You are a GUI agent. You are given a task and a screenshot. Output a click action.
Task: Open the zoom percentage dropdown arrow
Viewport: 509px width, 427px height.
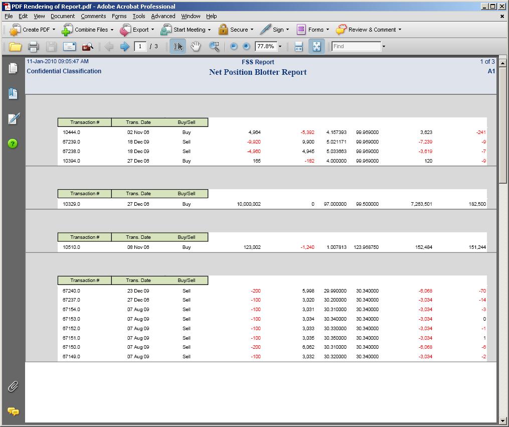coord(280,47)
